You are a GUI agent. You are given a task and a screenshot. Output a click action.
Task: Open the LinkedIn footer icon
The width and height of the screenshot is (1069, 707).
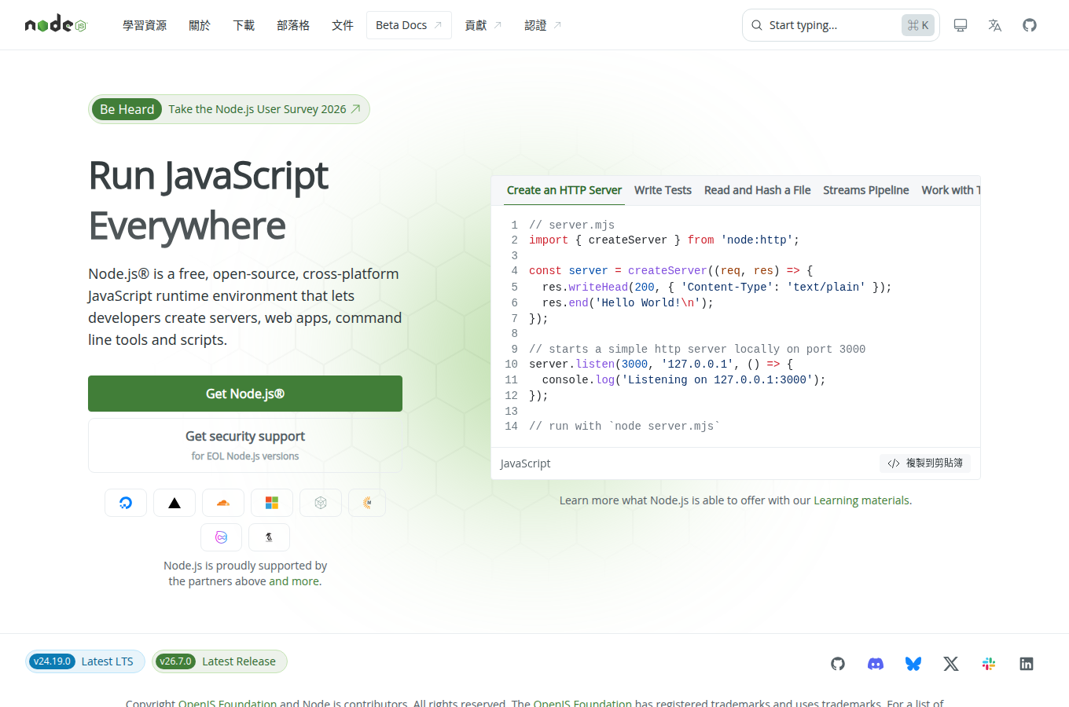(1027, 664)
